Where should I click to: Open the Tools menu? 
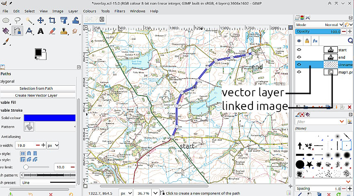[x=105, y=11]
